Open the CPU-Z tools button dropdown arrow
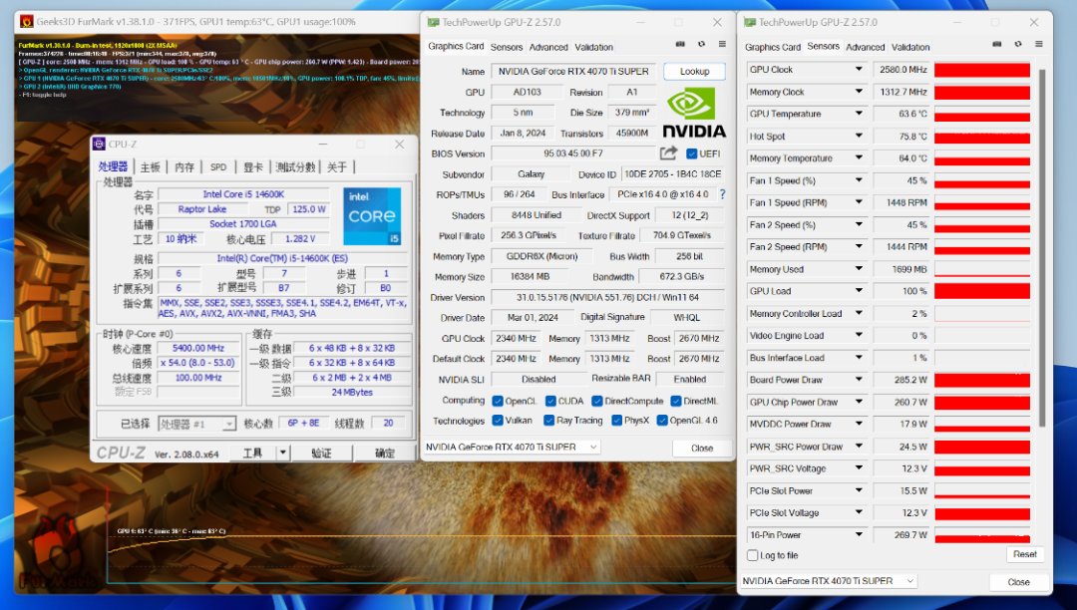This screenshot has height=610, width=1077. point(283,453)
